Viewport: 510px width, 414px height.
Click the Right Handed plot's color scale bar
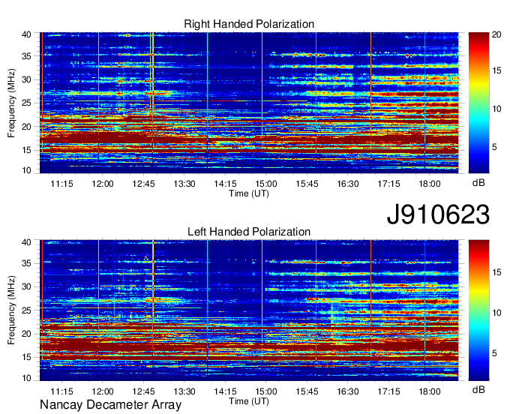[478, 103]
